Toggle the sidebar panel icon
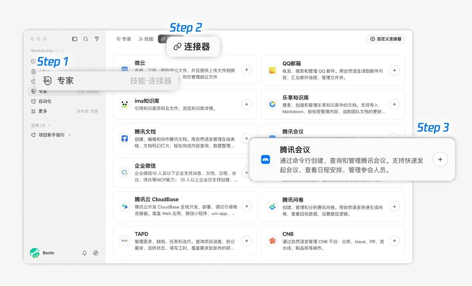472x286 pixels. tap(74, 39)
